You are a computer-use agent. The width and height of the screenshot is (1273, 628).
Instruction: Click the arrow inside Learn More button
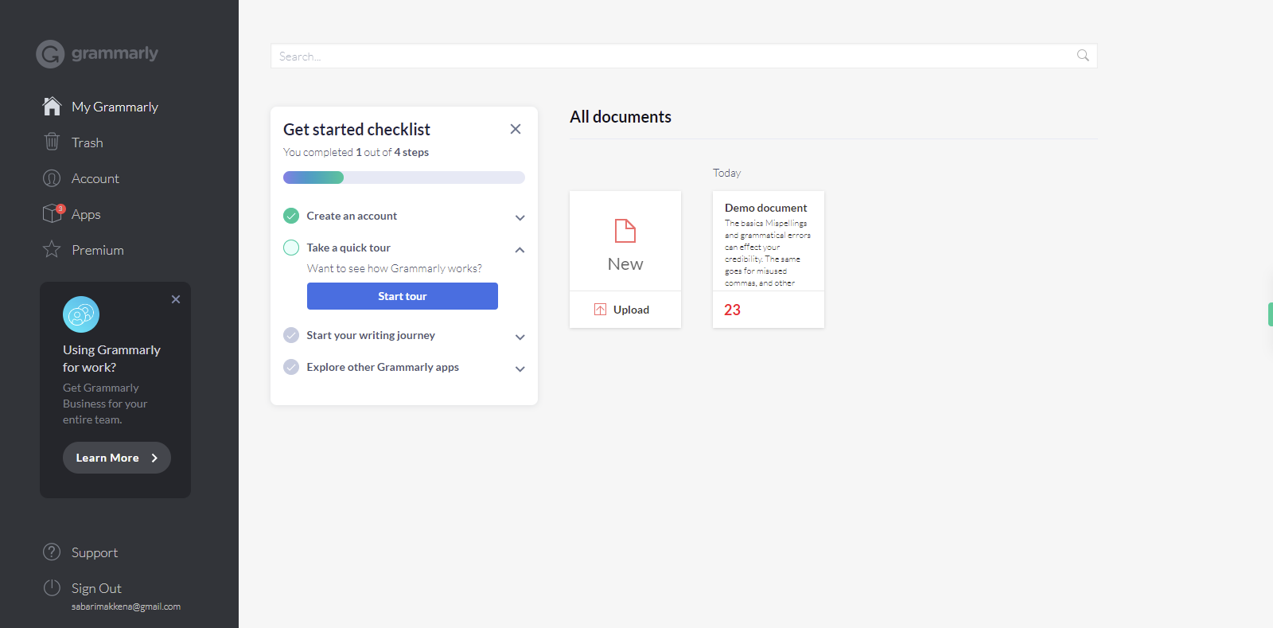click(x=154, y=458)
